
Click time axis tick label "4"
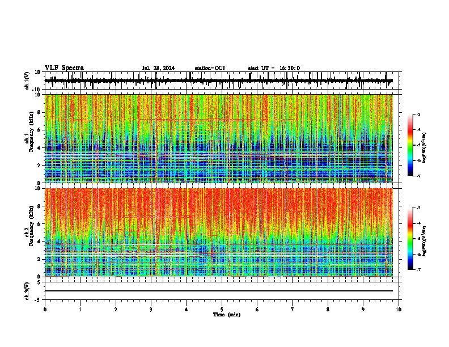coord(187,310)
